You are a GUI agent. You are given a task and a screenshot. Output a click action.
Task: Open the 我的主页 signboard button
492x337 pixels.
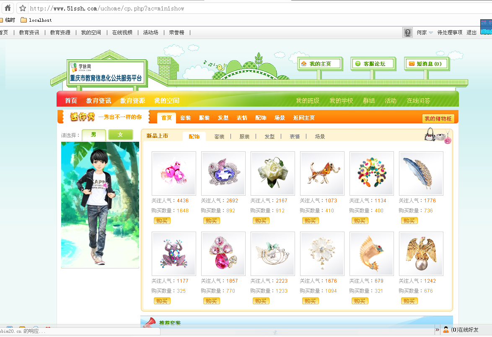(320, 64)
